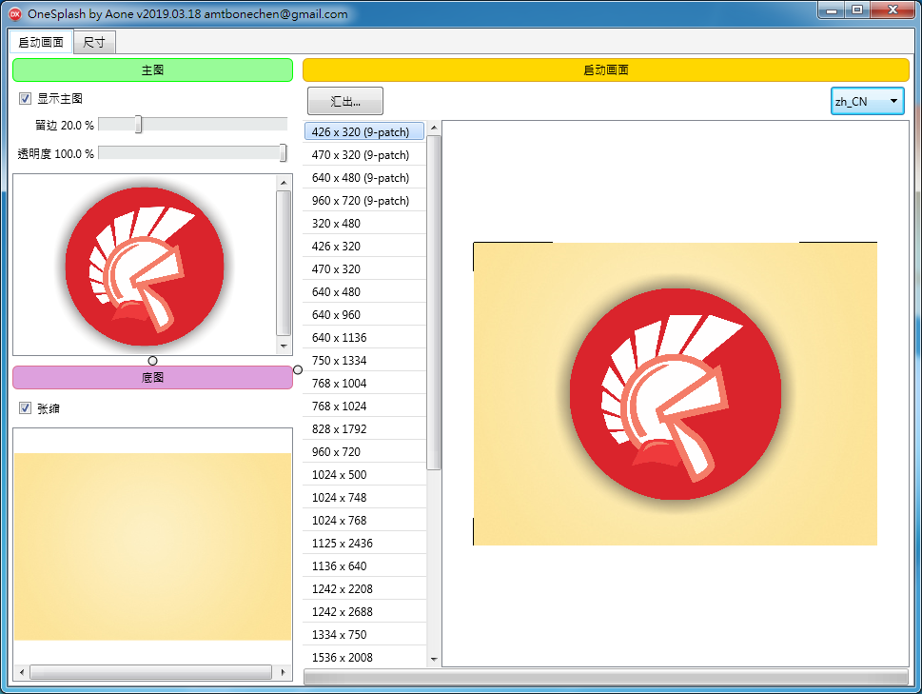
Task: Select the 768 x 1004 size
Action: coord(364,384)
